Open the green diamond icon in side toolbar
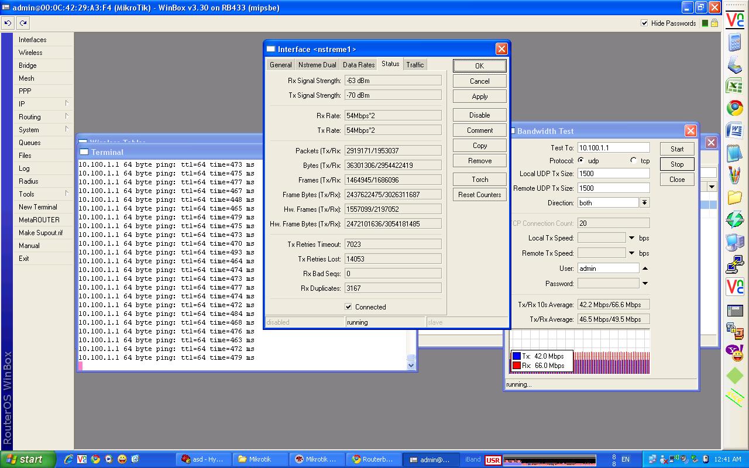 point(734,374)
